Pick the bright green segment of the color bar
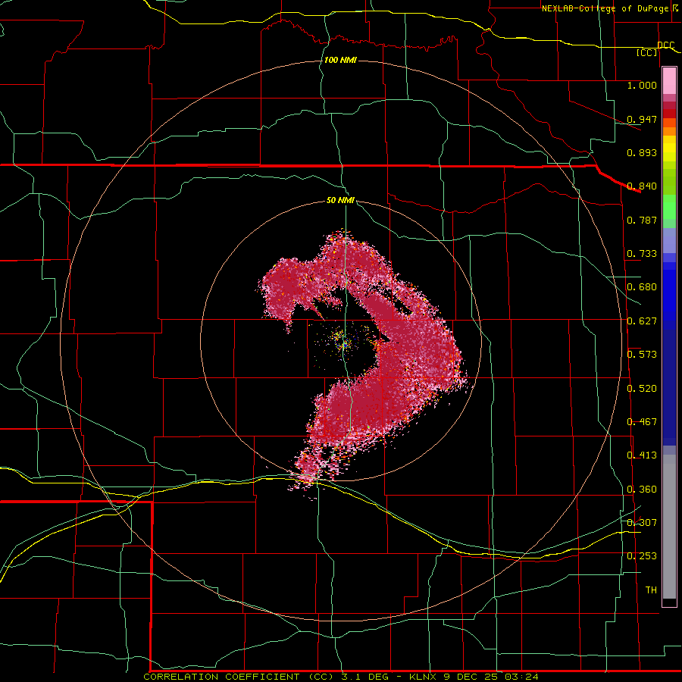682x682 pixels. click(669, 207)
